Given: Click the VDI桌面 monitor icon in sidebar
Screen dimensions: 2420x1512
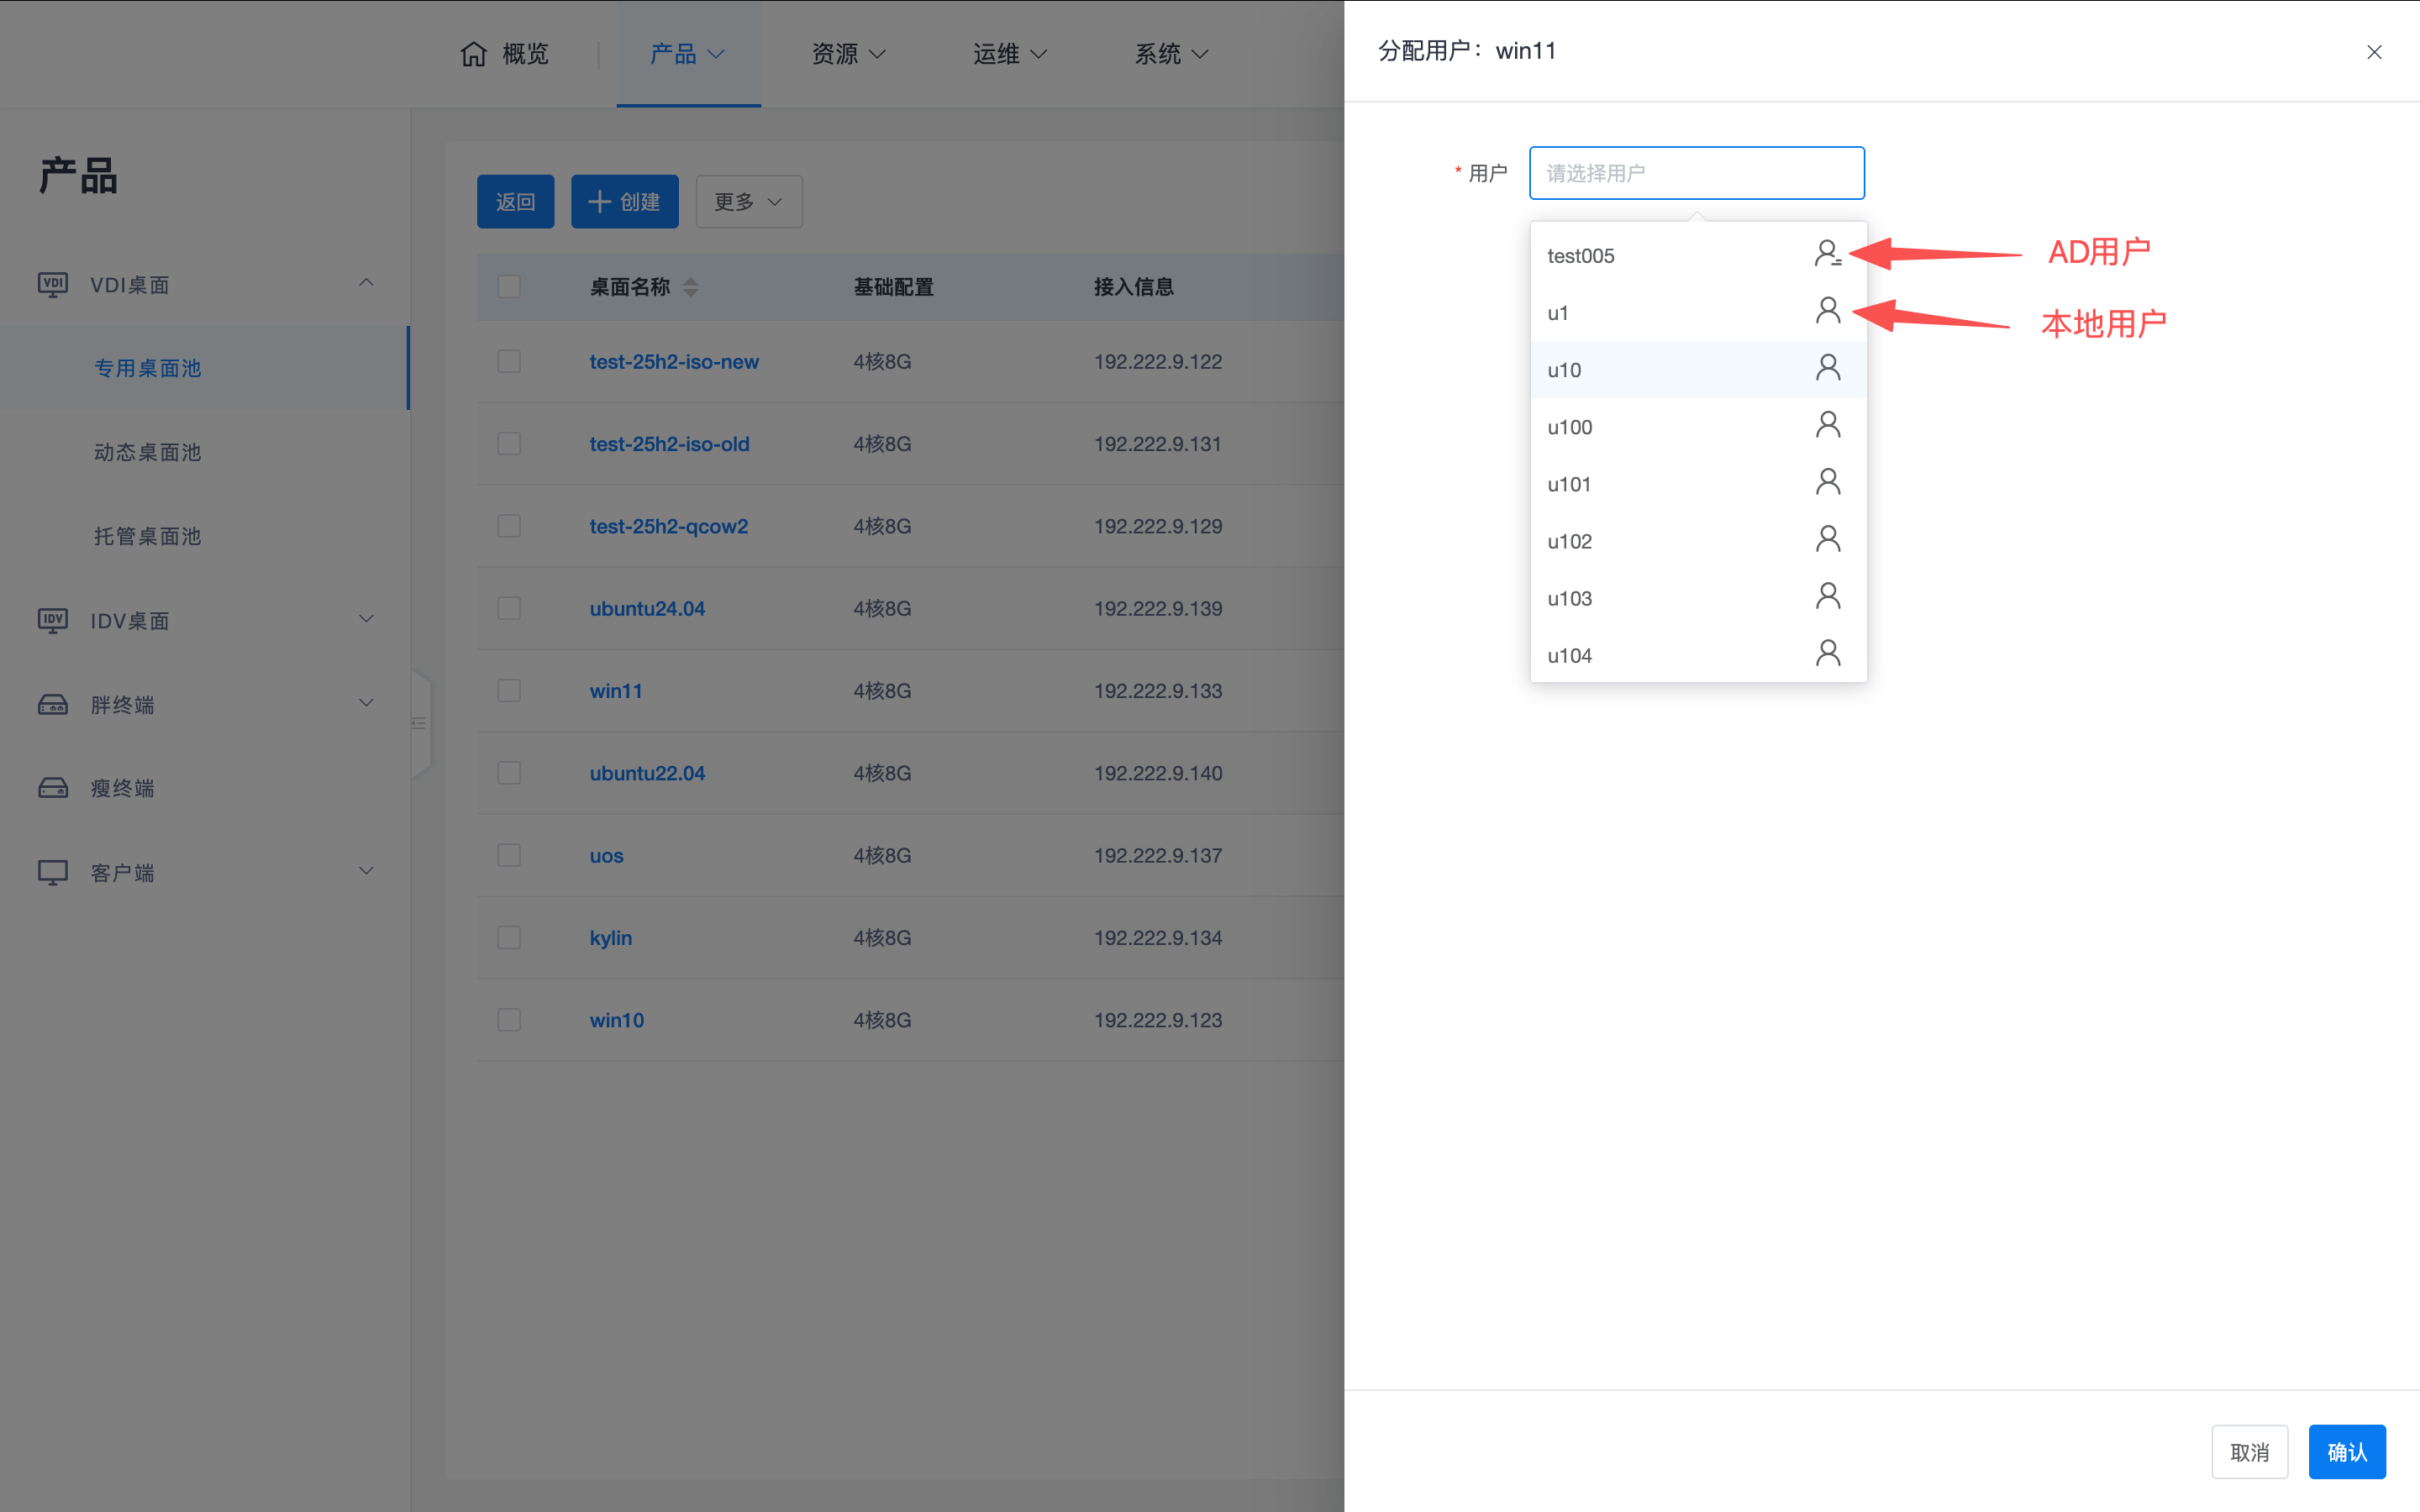Looking at the screenshot, I should pos(53,284).
